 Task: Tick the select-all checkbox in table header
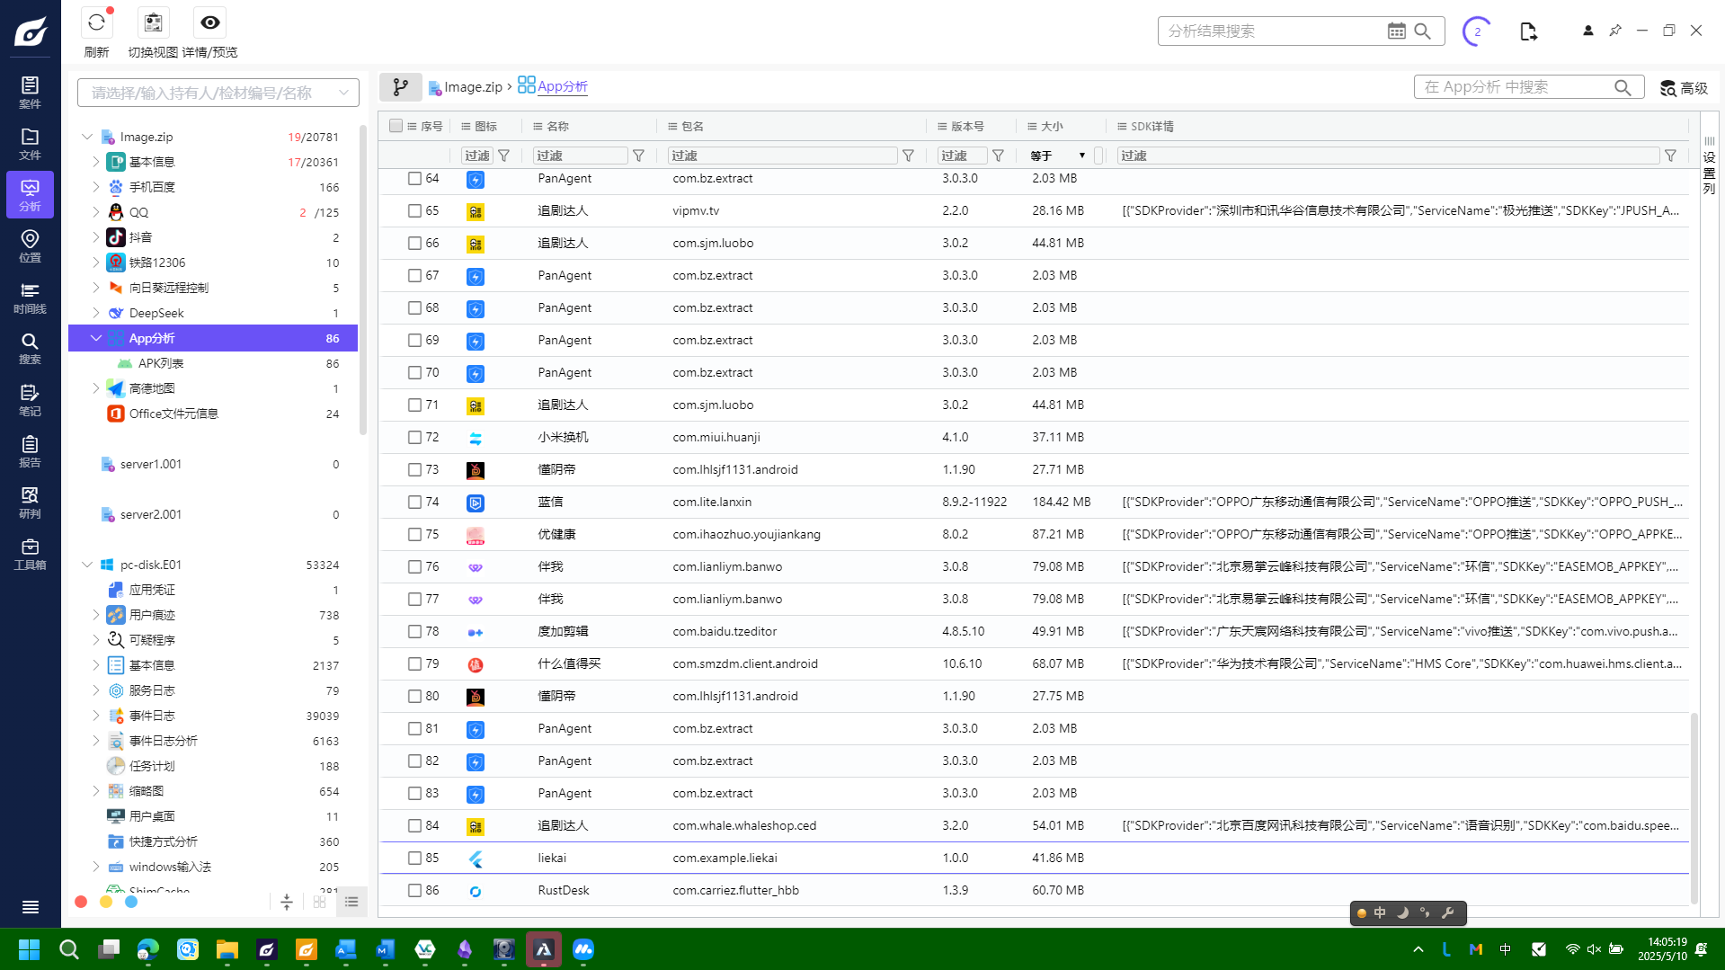coord(396,126)
